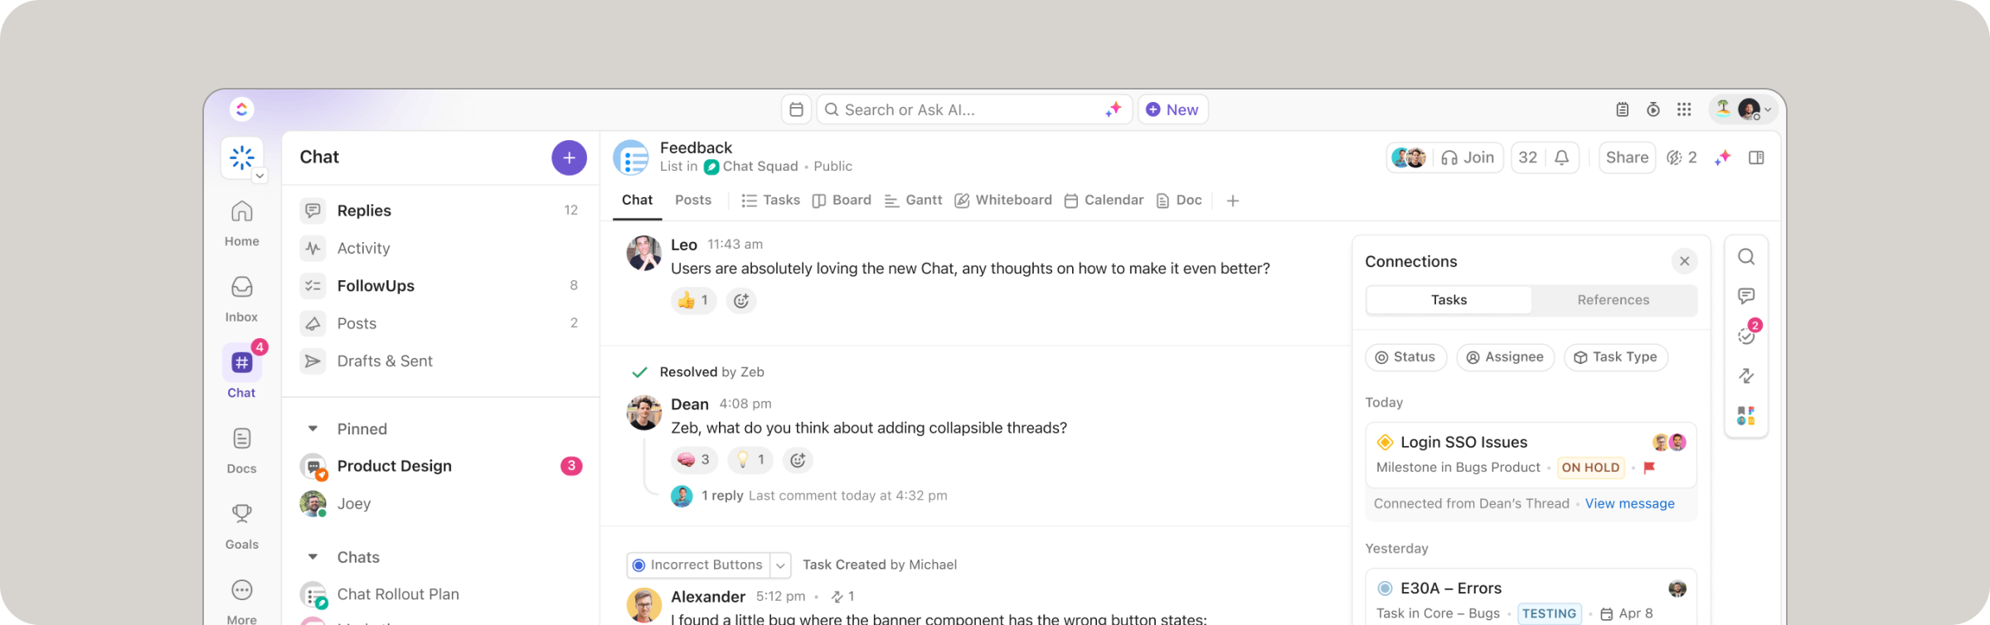
Task: Click the Share button
Action: 1627,157
